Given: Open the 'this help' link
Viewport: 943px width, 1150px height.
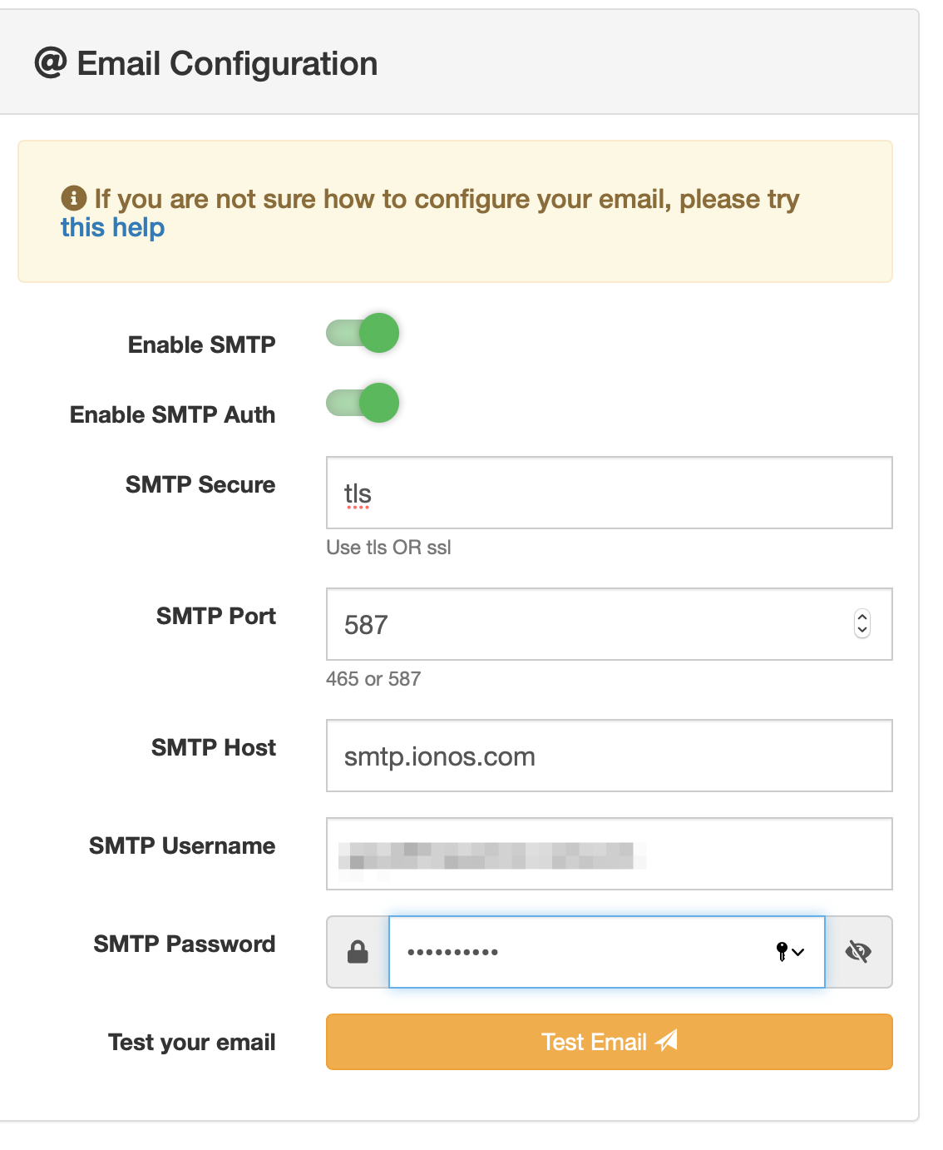Looking at the screenshot, I should click(111, 226).
